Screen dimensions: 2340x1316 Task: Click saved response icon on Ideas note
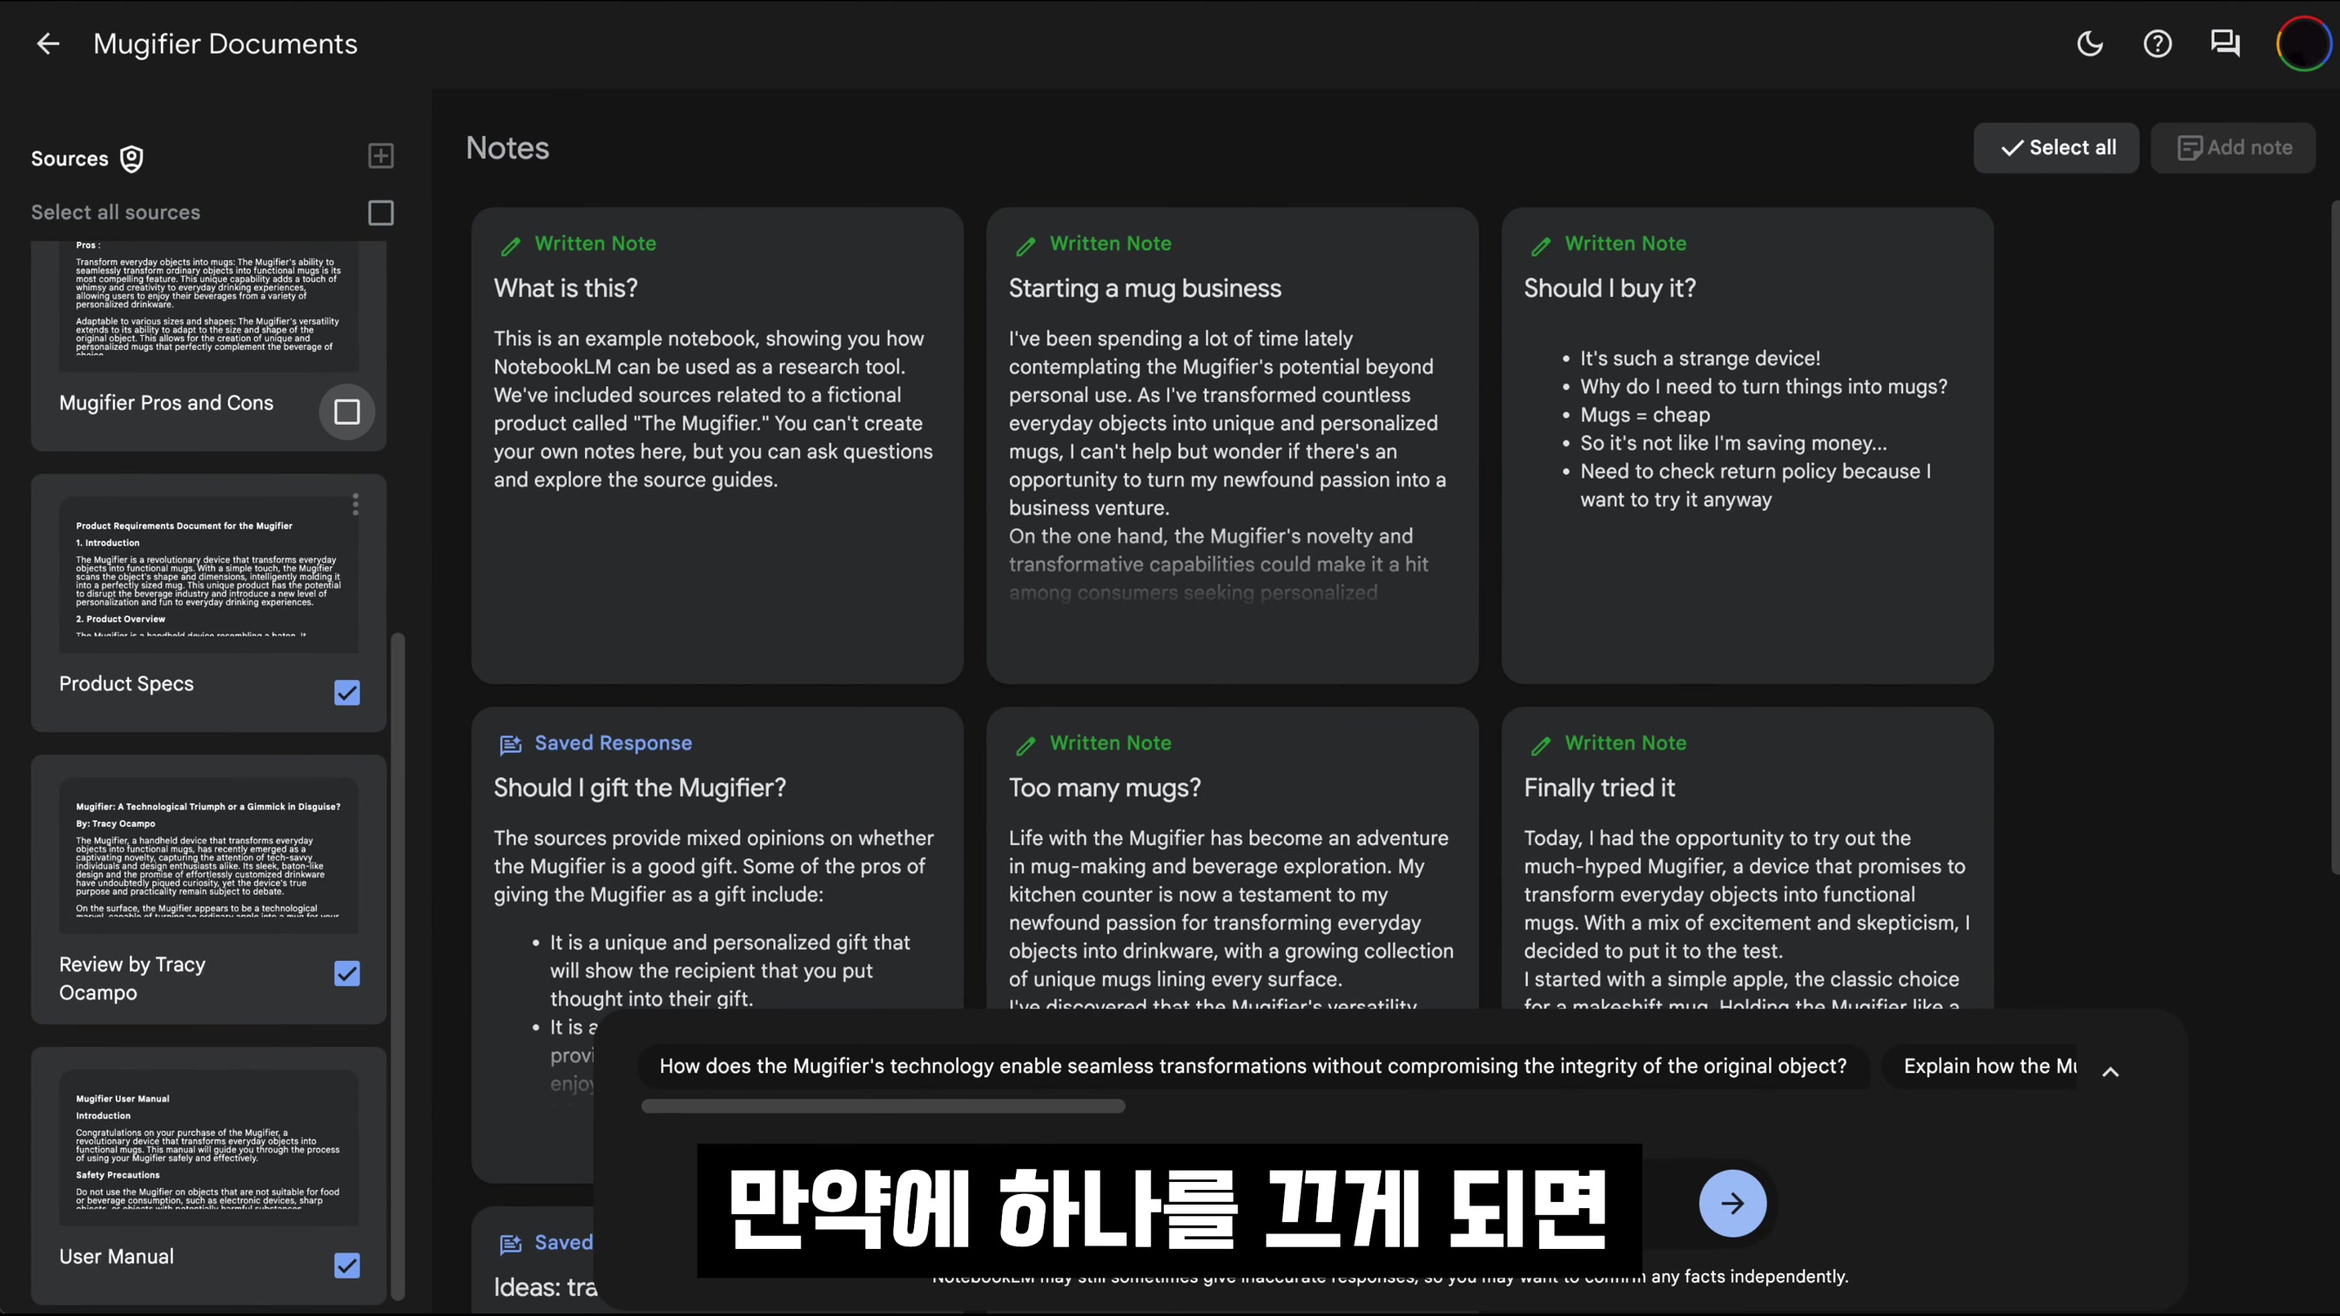(510, 1245)
